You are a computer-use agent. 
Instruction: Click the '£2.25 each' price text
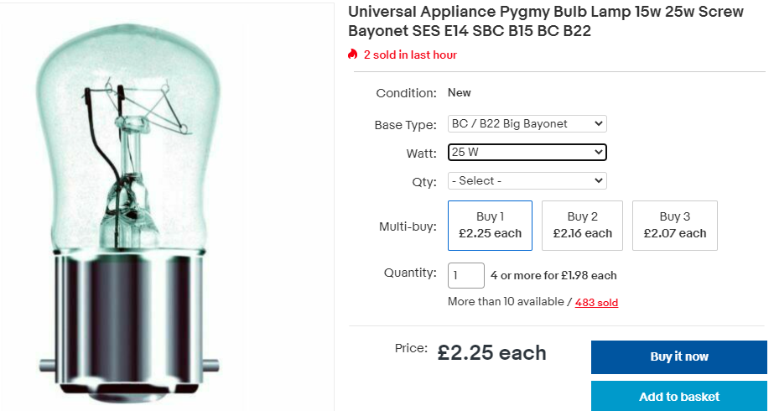pyautogui.click(x=492, y=353)
